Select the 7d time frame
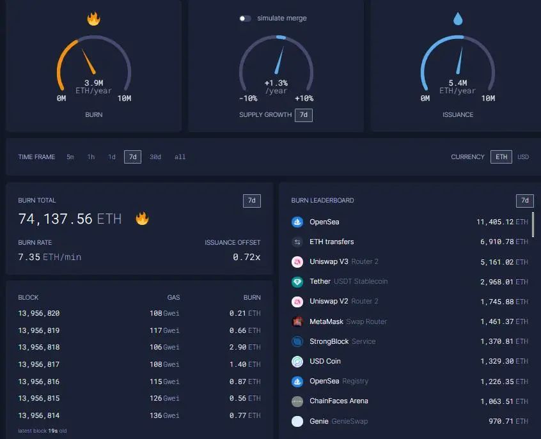The height and width of the screenshot is (439, 541). pyautogui.click(x=132, y=157)
